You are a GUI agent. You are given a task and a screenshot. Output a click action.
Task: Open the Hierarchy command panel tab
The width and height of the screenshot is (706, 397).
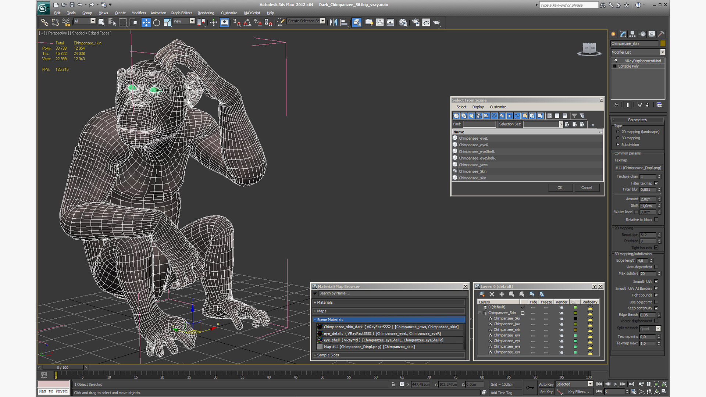632,34
